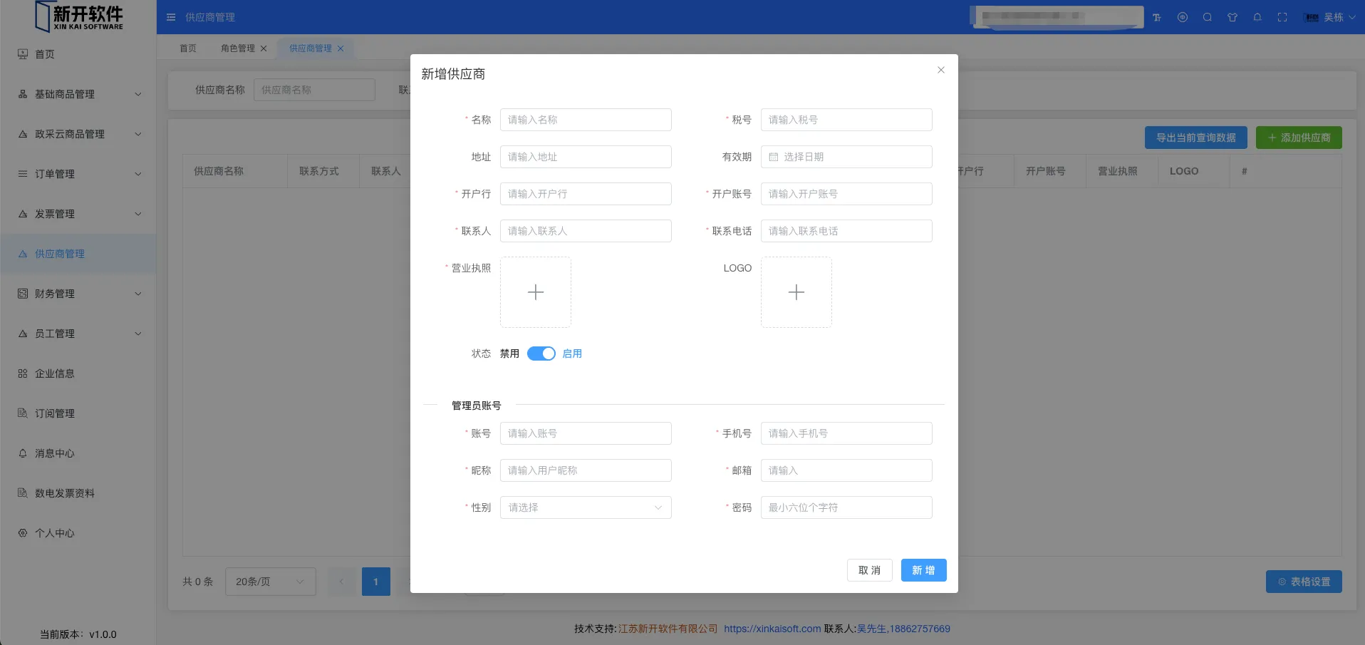Click the plus icon to upload LOGO

pos(796,292)
